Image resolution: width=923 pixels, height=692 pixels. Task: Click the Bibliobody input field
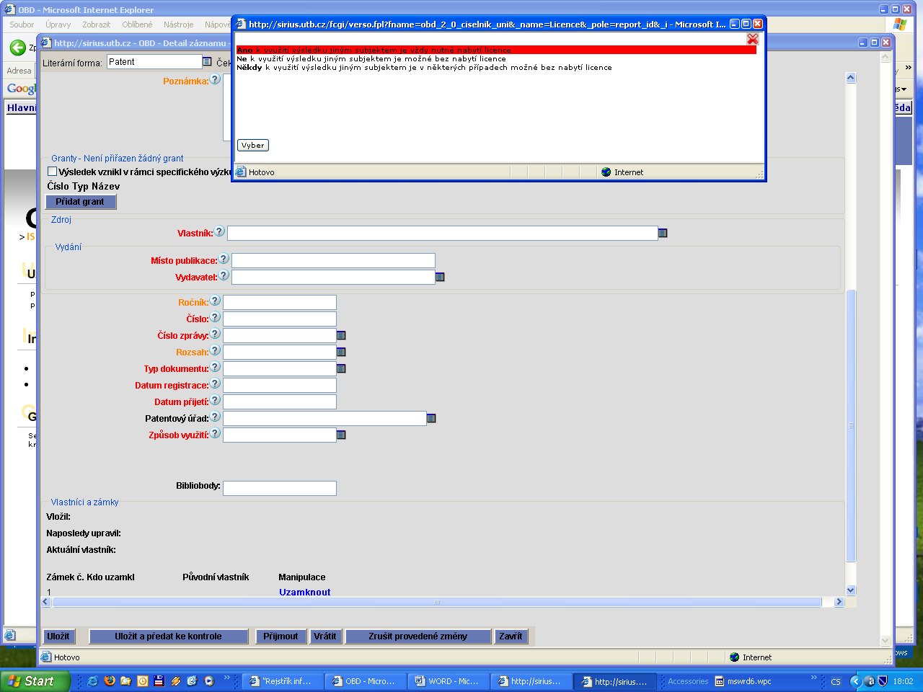[280, 488]
